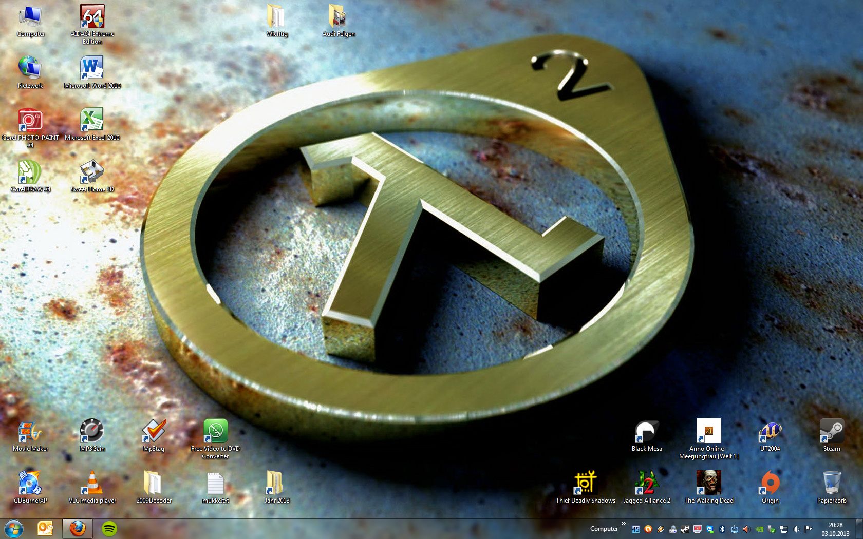
Task: Open the Action Center flag icon
Action: (x=809, y=529)
